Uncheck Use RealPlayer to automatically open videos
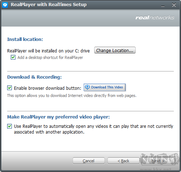Viewport: 181px width, 172px height. [9, 126]
